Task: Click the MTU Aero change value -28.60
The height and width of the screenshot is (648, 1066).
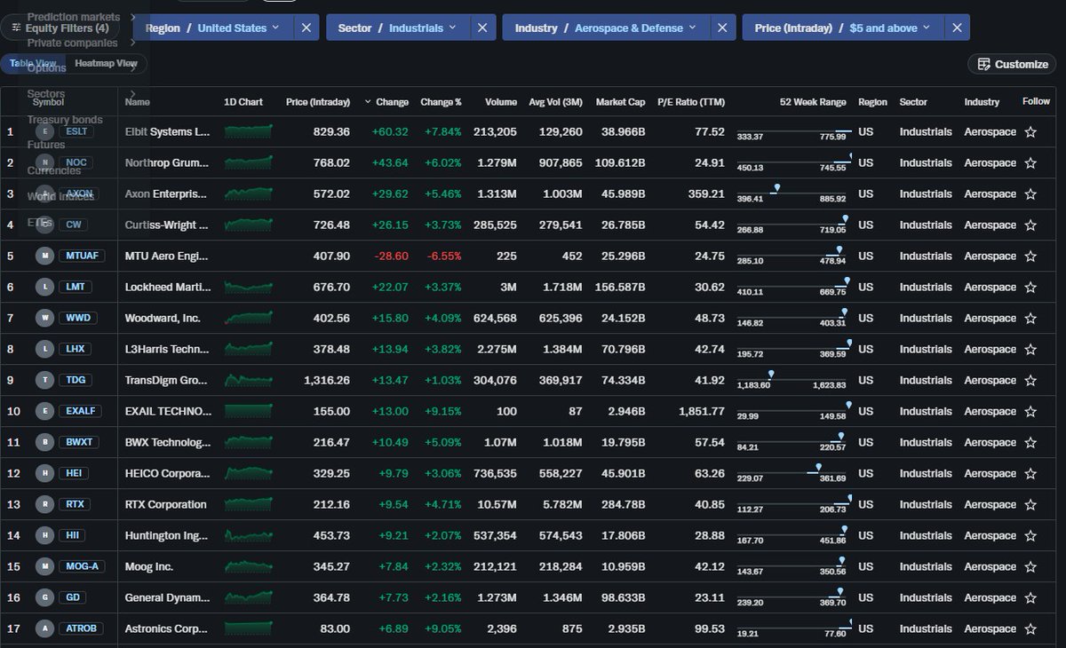Action: click(x=391, y=256)
